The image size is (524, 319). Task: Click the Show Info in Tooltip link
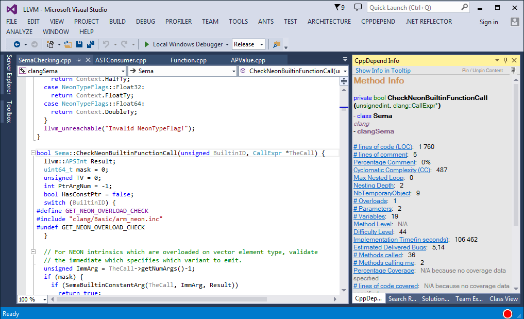tap(383, 71)
